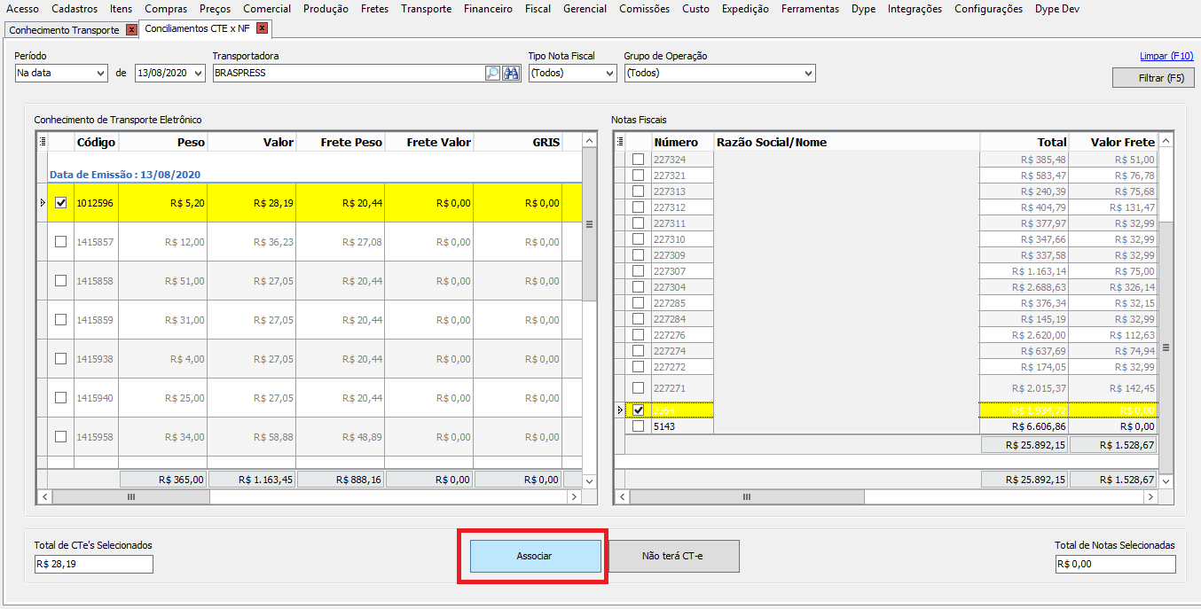Enable the CTe 1415940 checkbox
This screenshot has height=609, width=1201.
click(60, 397)
